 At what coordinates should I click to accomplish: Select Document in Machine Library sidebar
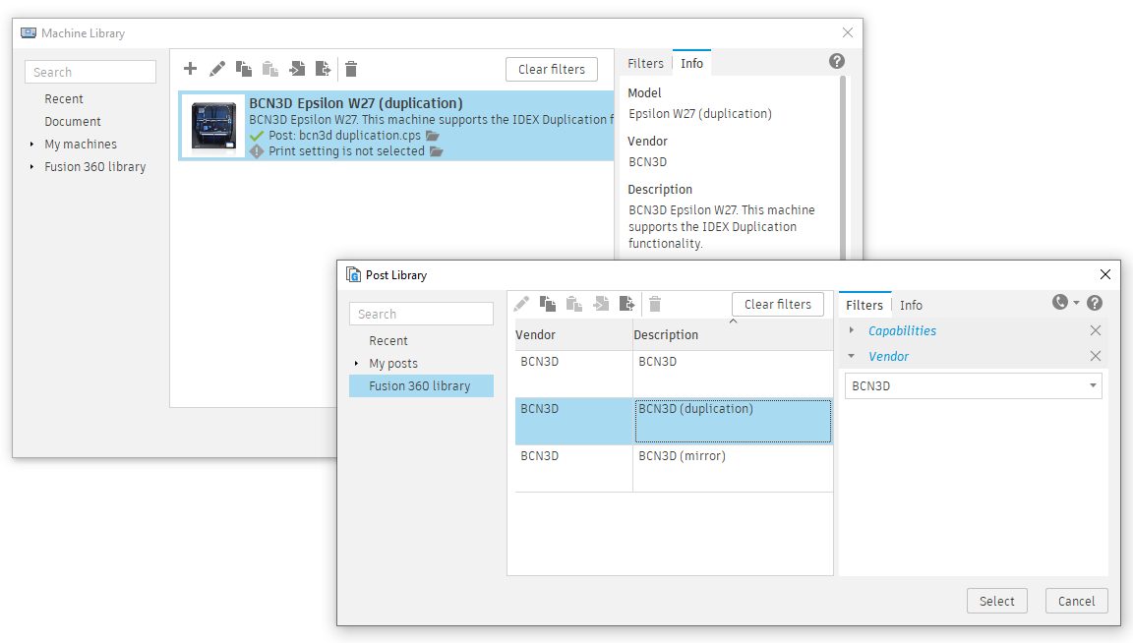coord(72,121)
